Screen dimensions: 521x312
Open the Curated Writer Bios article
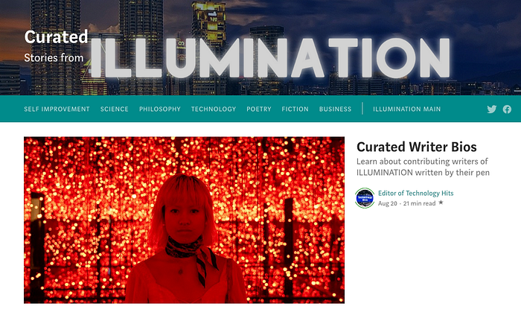click(x=417, y=147)
